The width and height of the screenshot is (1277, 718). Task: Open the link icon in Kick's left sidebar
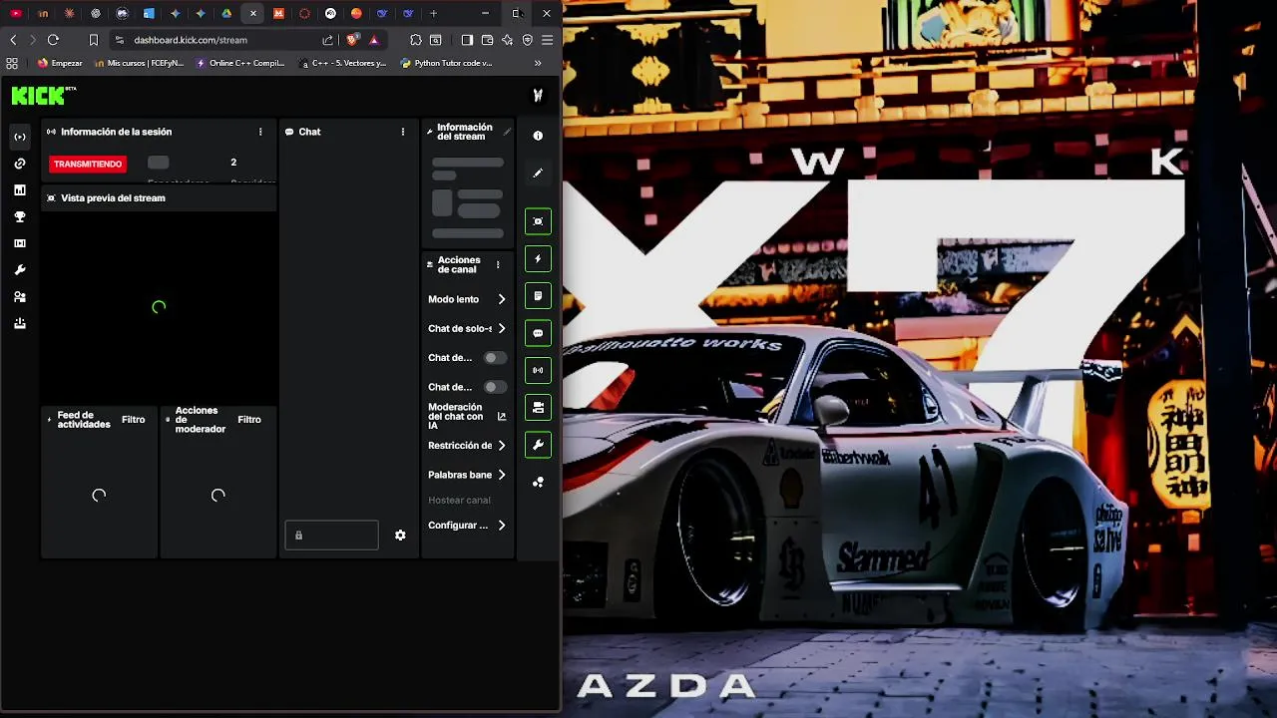click(20, 164)
